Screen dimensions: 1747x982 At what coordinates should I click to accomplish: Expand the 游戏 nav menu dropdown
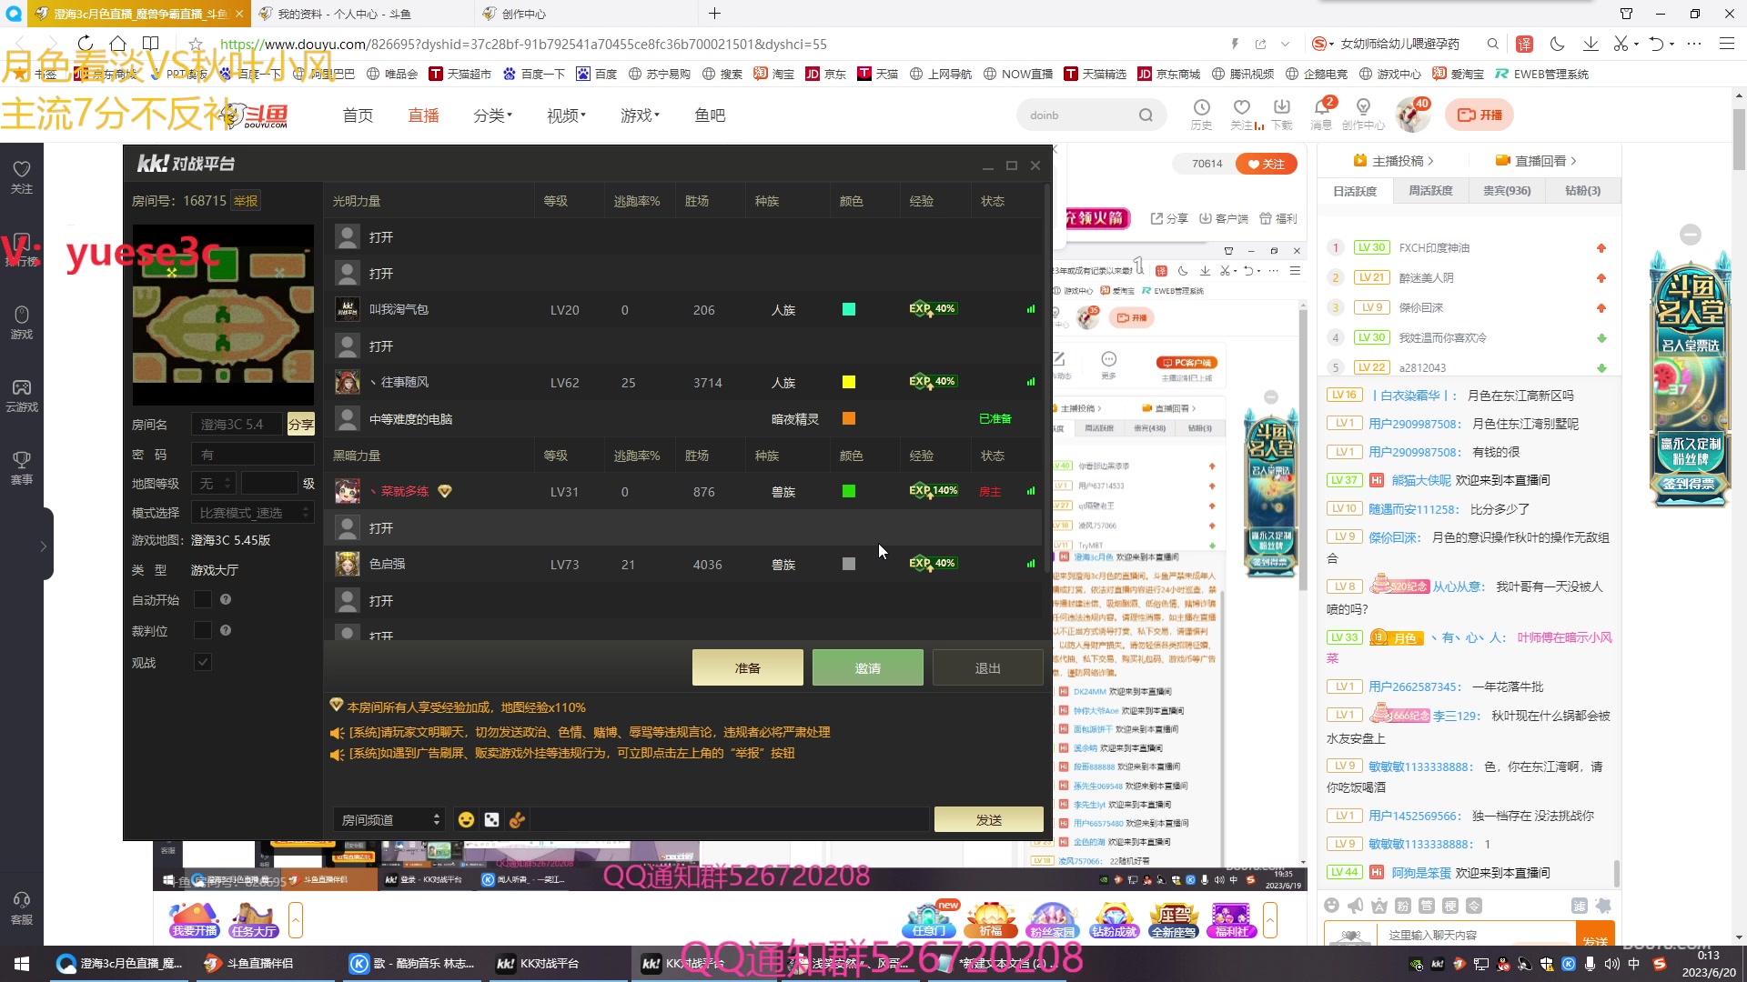coord(640,115)
